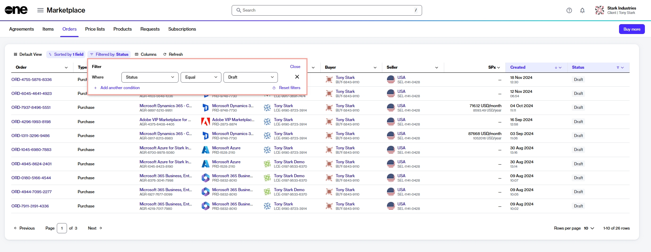Screen dimensions: 651x252
Task: Click the SoftwareOne logo
Action: tap(16, 10)
